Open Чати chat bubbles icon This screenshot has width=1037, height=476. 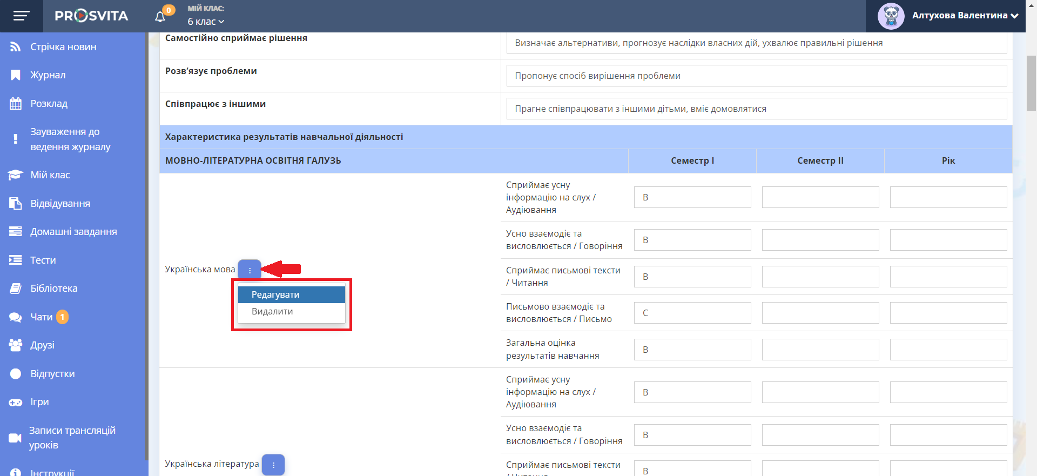(15, 317)
